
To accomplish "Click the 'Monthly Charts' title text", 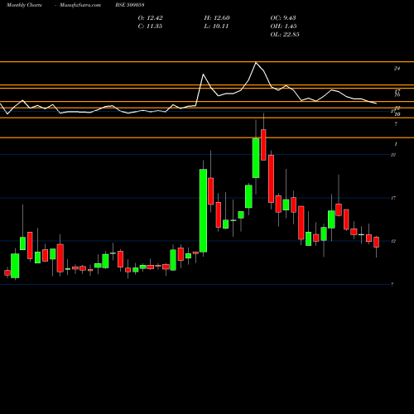I will tap(24, 5).
